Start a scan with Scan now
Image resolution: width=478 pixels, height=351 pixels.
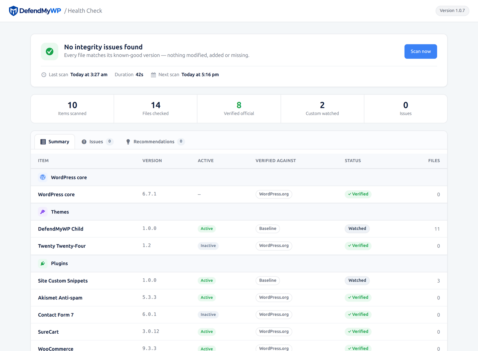(x=421, y=51)
